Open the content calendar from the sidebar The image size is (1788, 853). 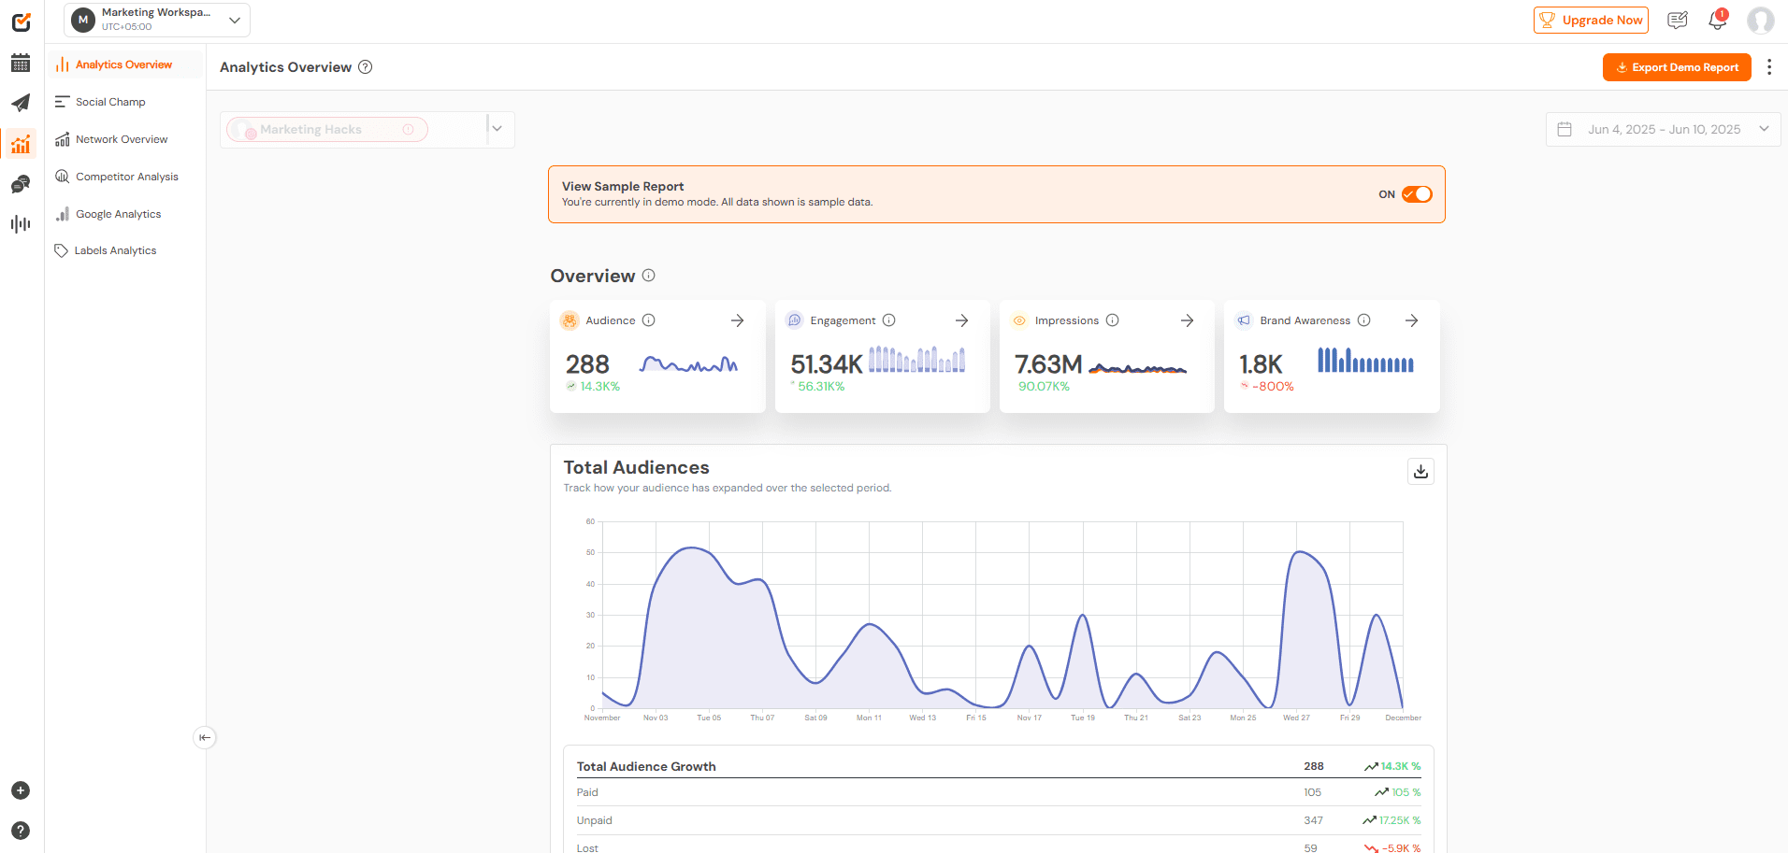21,63
